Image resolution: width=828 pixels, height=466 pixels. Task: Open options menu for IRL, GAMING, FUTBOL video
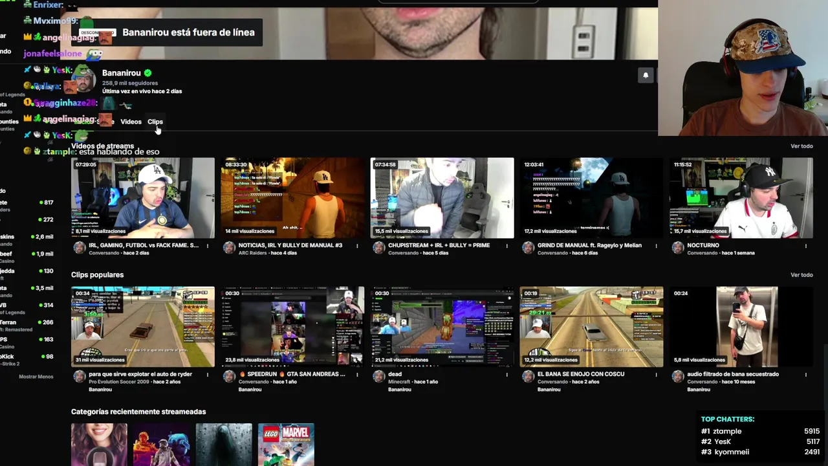click(208, 246)
